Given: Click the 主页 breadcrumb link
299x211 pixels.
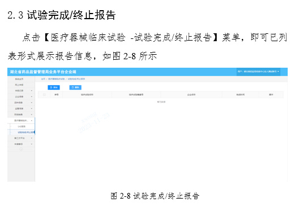Looking at the screenshot, I should pyautogui.click(x=43, y=79).
